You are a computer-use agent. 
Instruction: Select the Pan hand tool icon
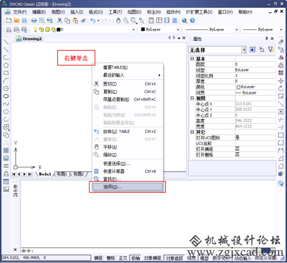119,21
